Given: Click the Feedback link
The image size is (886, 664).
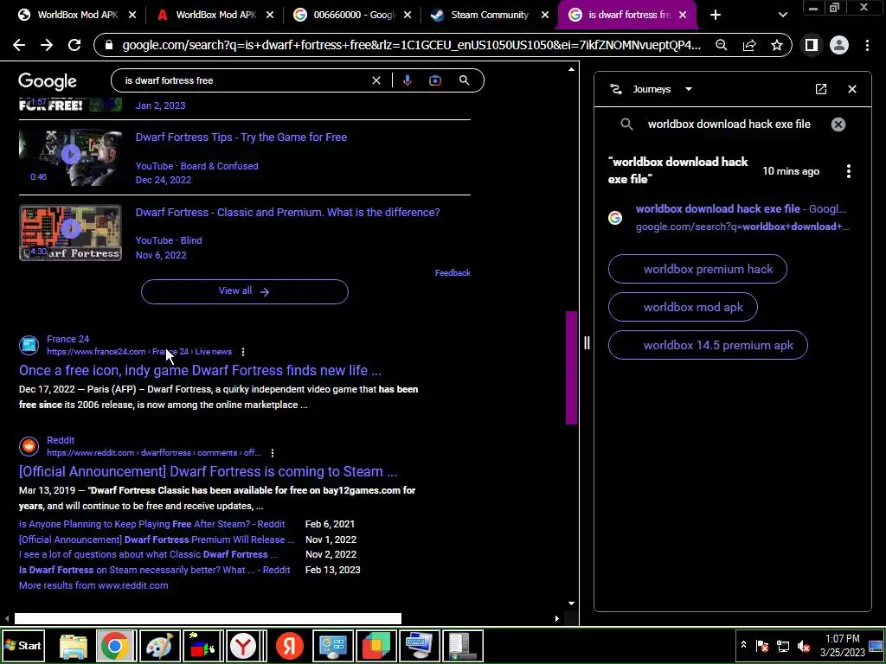Looking at the screenshot, I should [x=453, y=272].
